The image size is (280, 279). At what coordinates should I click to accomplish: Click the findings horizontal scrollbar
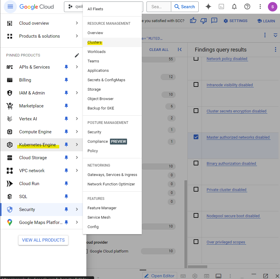(197, 267)
